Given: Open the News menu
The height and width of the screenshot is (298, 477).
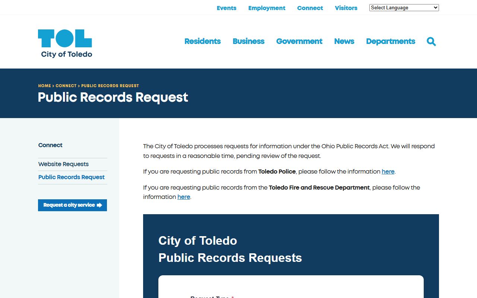Looking at the screenshot, I should click(x=344, y=41).
